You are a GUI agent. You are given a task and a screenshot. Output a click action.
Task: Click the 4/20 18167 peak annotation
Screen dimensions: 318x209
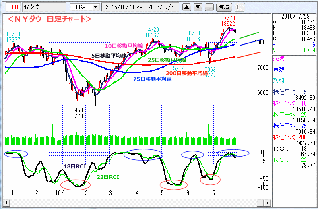point(152,33)
